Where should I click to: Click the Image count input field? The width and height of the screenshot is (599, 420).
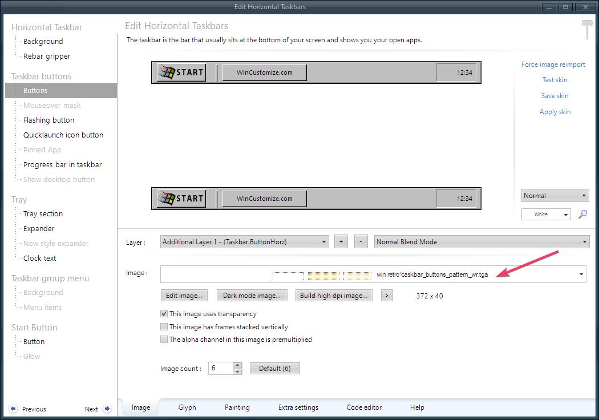tap(220, 369)
